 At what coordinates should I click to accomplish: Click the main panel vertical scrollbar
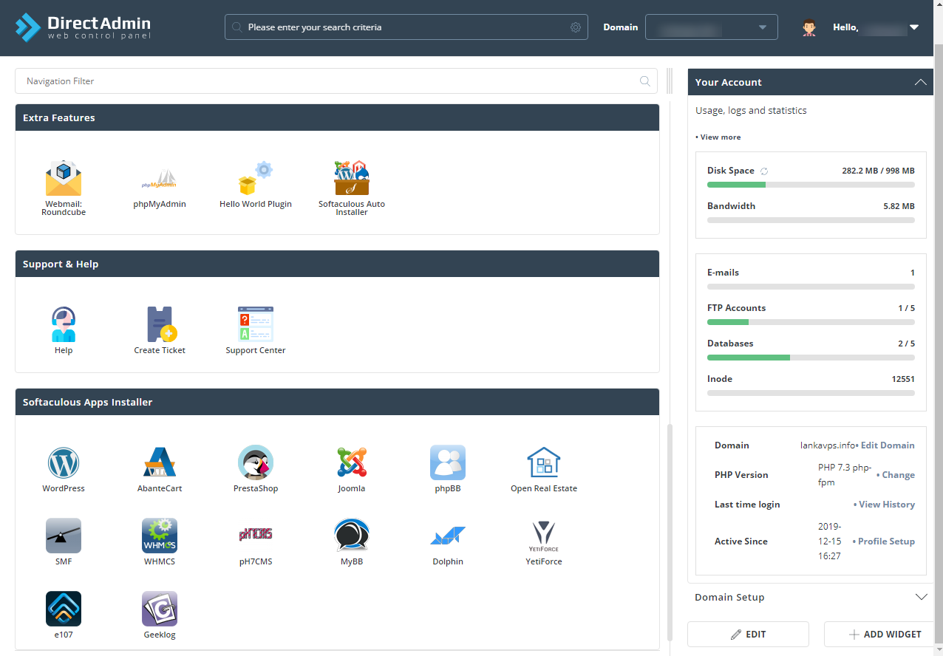coord(669,532)
